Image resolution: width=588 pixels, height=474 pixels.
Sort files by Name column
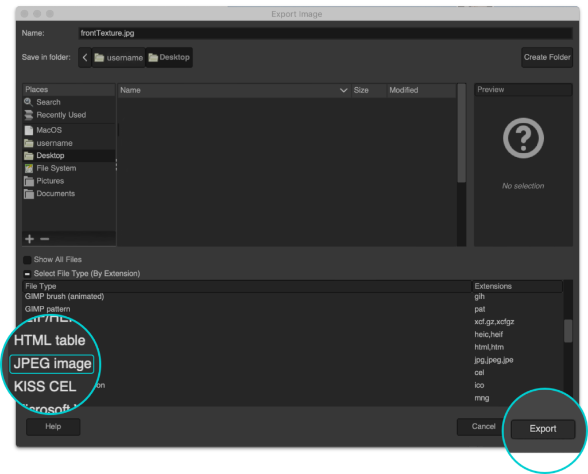click(x=234, y=90)
